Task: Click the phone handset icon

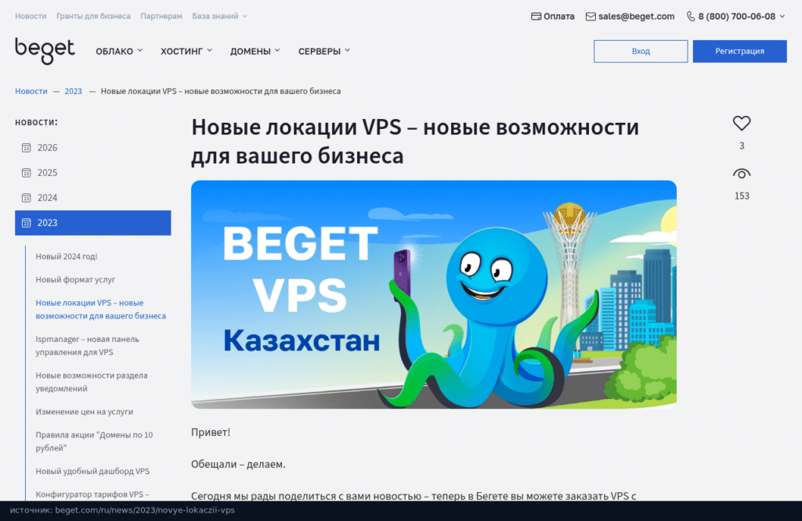Action: coord(691,16)
